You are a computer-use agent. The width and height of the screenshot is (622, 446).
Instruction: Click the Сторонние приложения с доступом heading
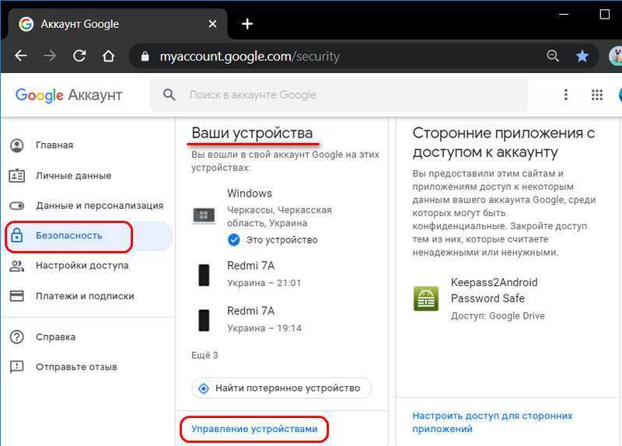(x=503, y=143)
